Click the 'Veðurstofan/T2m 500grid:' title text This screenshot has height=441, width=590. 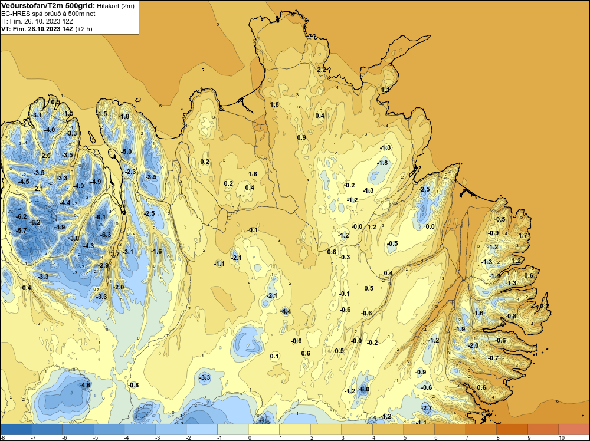click(48, 6)
